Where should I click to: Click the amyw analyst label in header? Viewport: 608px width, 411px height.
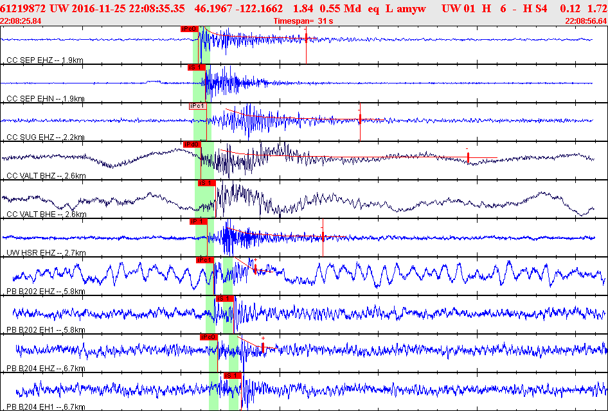click(x=411, y=8)
